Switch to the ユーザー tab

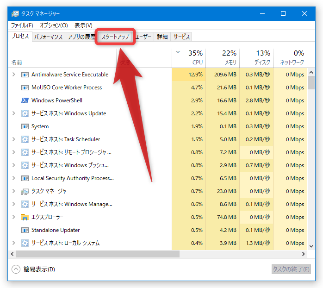point(143,37)
